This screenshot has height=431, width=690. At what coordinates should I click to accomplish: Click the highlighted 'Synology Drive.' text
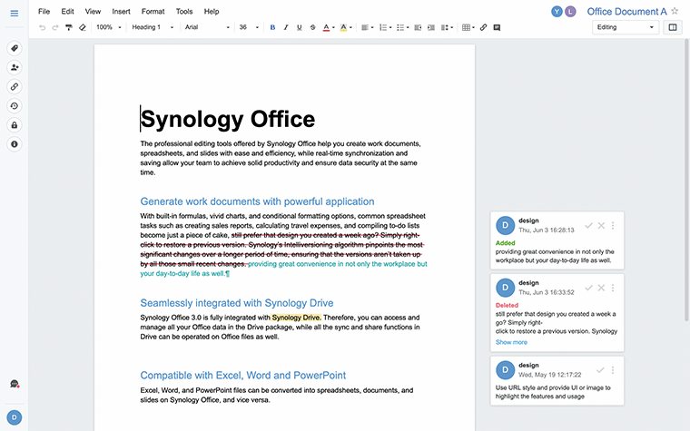[297, 318]
